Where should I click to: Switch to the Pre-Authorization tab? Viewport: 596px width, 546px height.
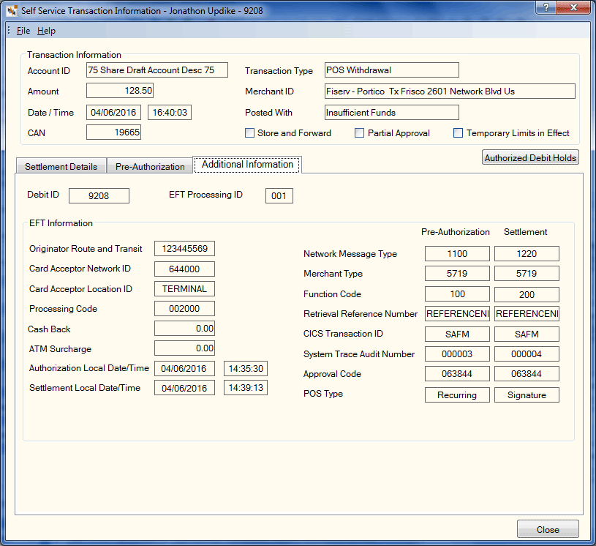[150, 166]
